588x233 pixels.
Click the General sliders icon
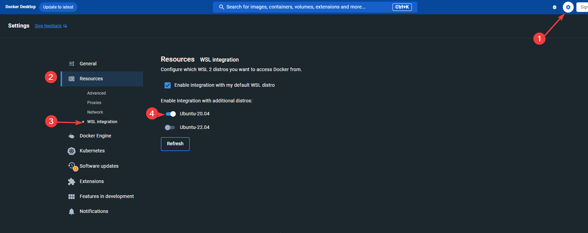point(72,64)
